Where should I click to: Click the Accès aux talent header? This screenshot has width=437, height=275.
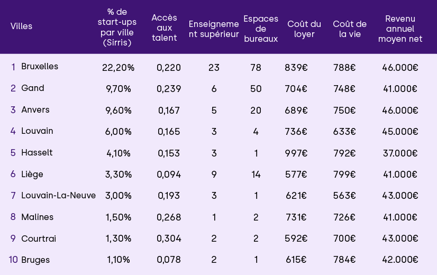(164, 27)
